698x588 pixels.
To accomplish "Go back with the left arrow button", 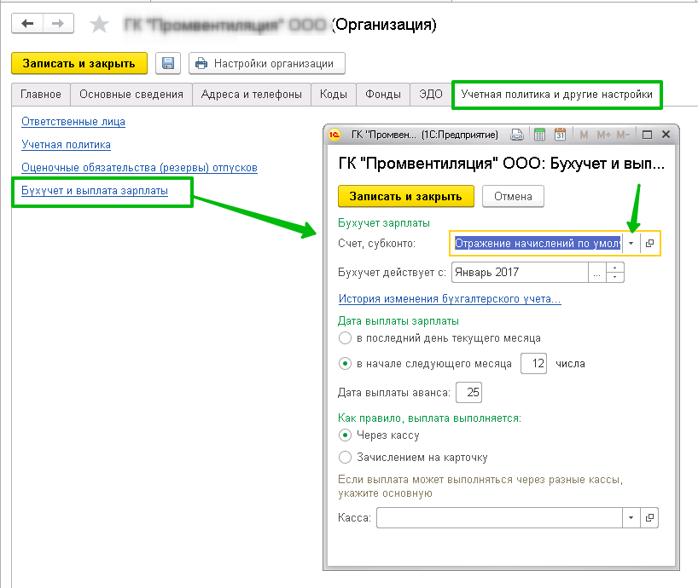I will point(27,24).
